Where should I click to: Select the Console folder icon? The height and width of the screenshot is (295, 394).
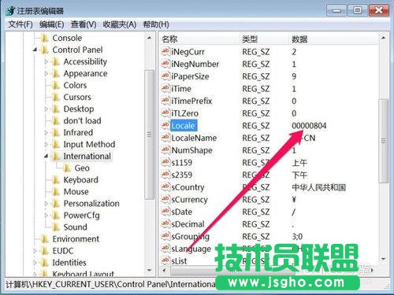pos(45,38)
